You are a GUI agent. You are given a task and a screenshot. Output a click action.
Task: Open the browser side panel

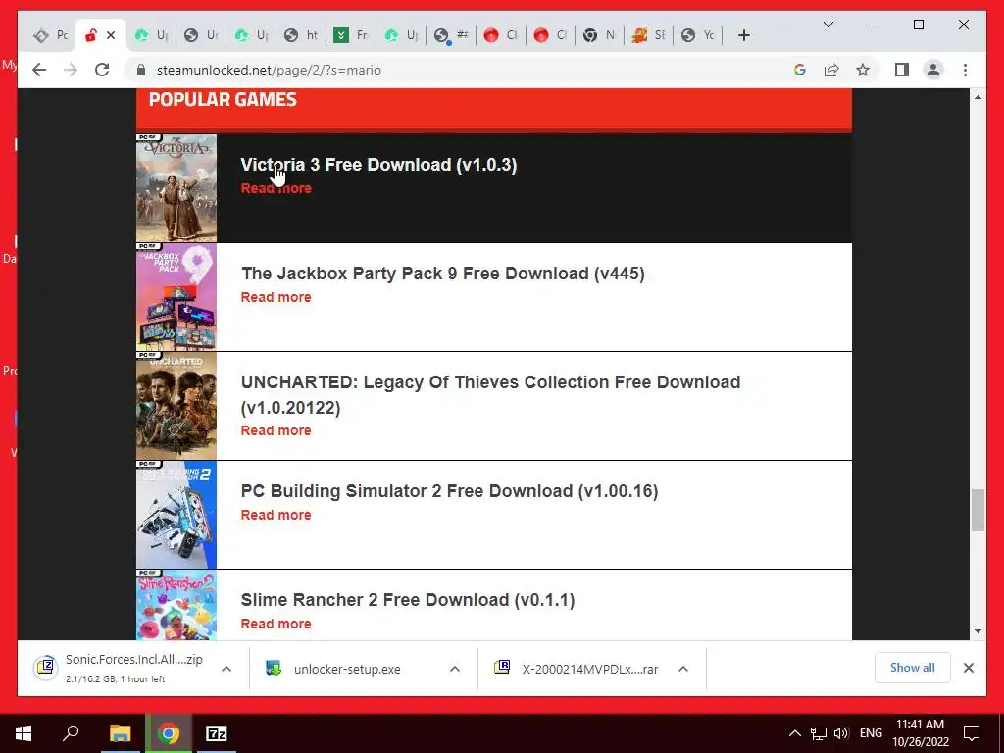coord(902,70)
